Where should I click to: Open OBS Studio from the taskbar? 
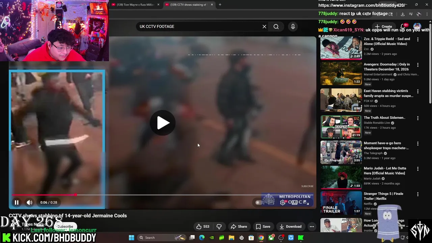(281, 238)
